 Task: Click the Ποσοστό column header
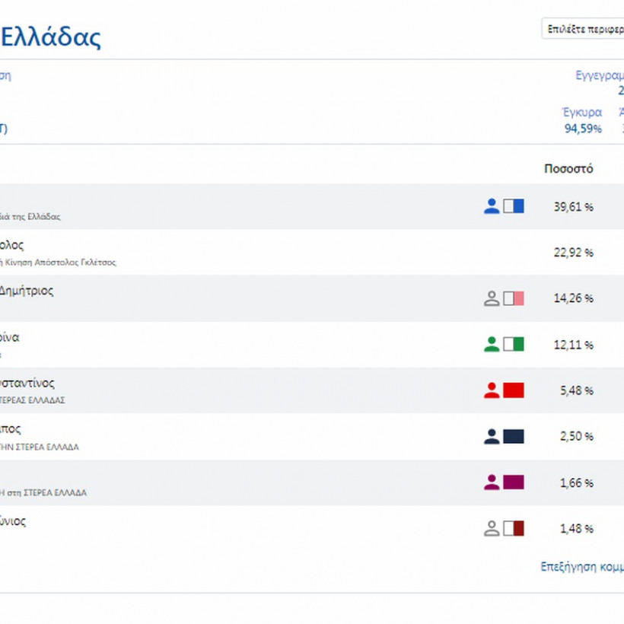pyautogui.click(x=568, y=169)
